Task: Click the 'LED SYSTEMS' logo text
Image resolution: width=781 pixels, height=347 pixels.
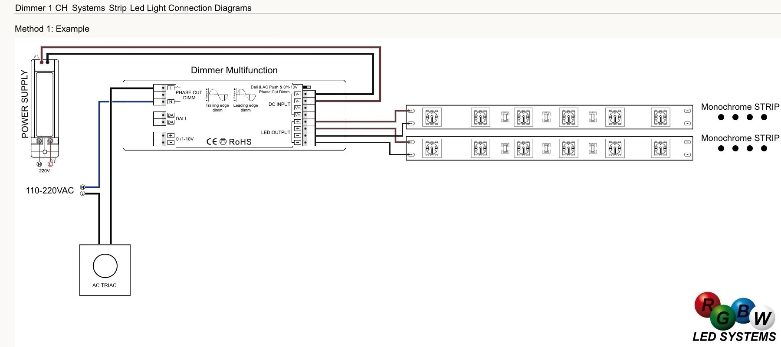Action: pyautogui.click(x=734, y=337)
